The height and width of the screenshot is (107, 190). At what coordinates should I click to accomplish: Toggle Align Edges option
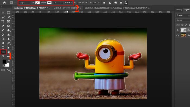[126, 3]
